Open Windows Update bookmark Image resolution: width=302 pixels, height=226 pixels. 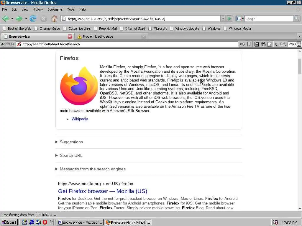185,29
